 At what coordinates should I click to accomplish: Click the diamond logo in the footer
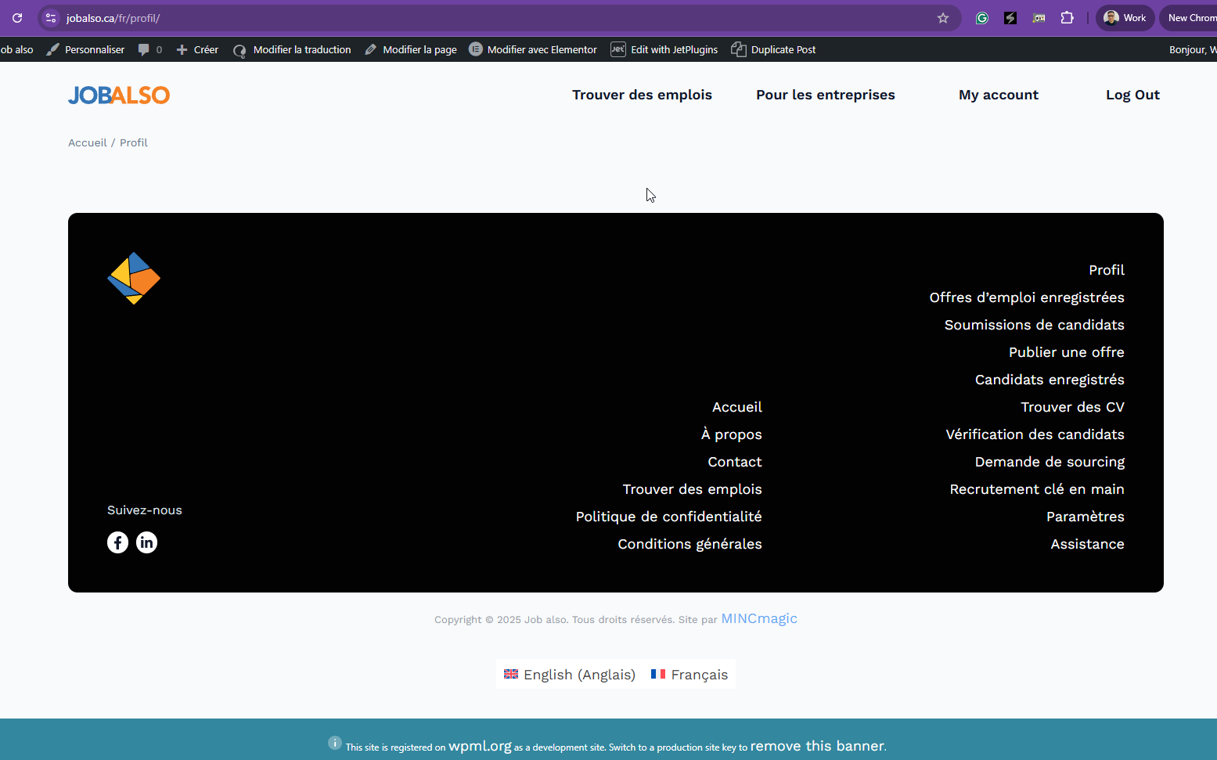134,278
